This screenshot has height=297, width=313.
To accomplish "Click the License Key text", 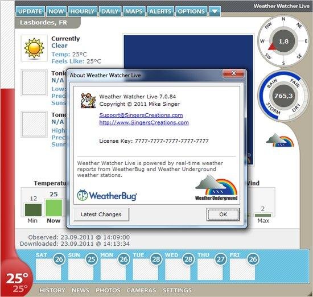I will pos(154,141).
